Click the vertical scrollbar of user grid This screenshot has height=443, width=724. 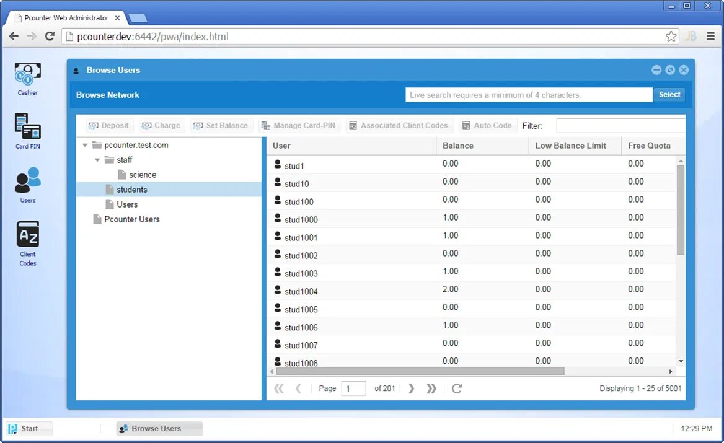(x=681, y=210)
